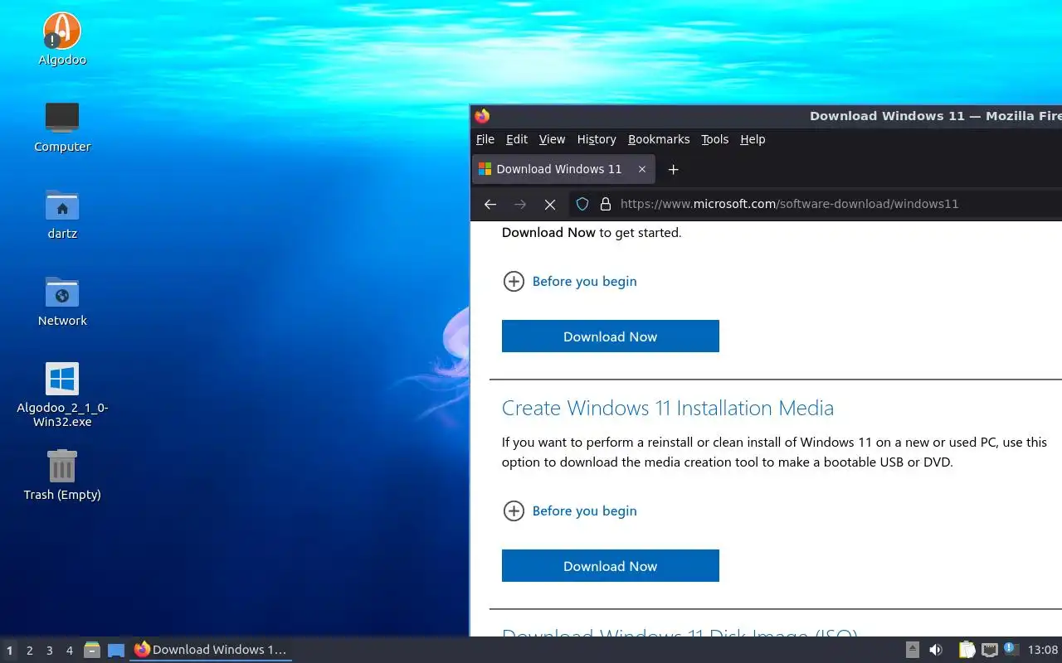Expand Before you begin under Installation Media

coord(570,511)
